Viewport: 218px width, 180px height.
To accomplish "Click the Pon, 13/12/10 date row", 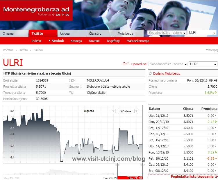I will [x=183, y=152].
